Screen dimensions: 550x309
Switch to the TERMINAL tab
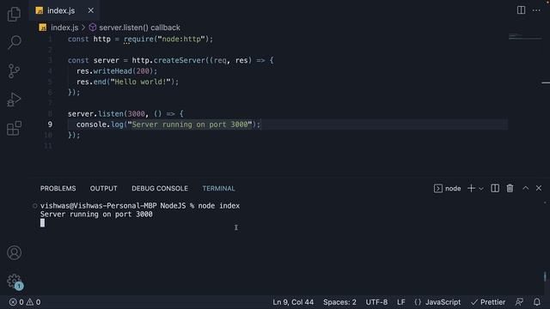218,189
